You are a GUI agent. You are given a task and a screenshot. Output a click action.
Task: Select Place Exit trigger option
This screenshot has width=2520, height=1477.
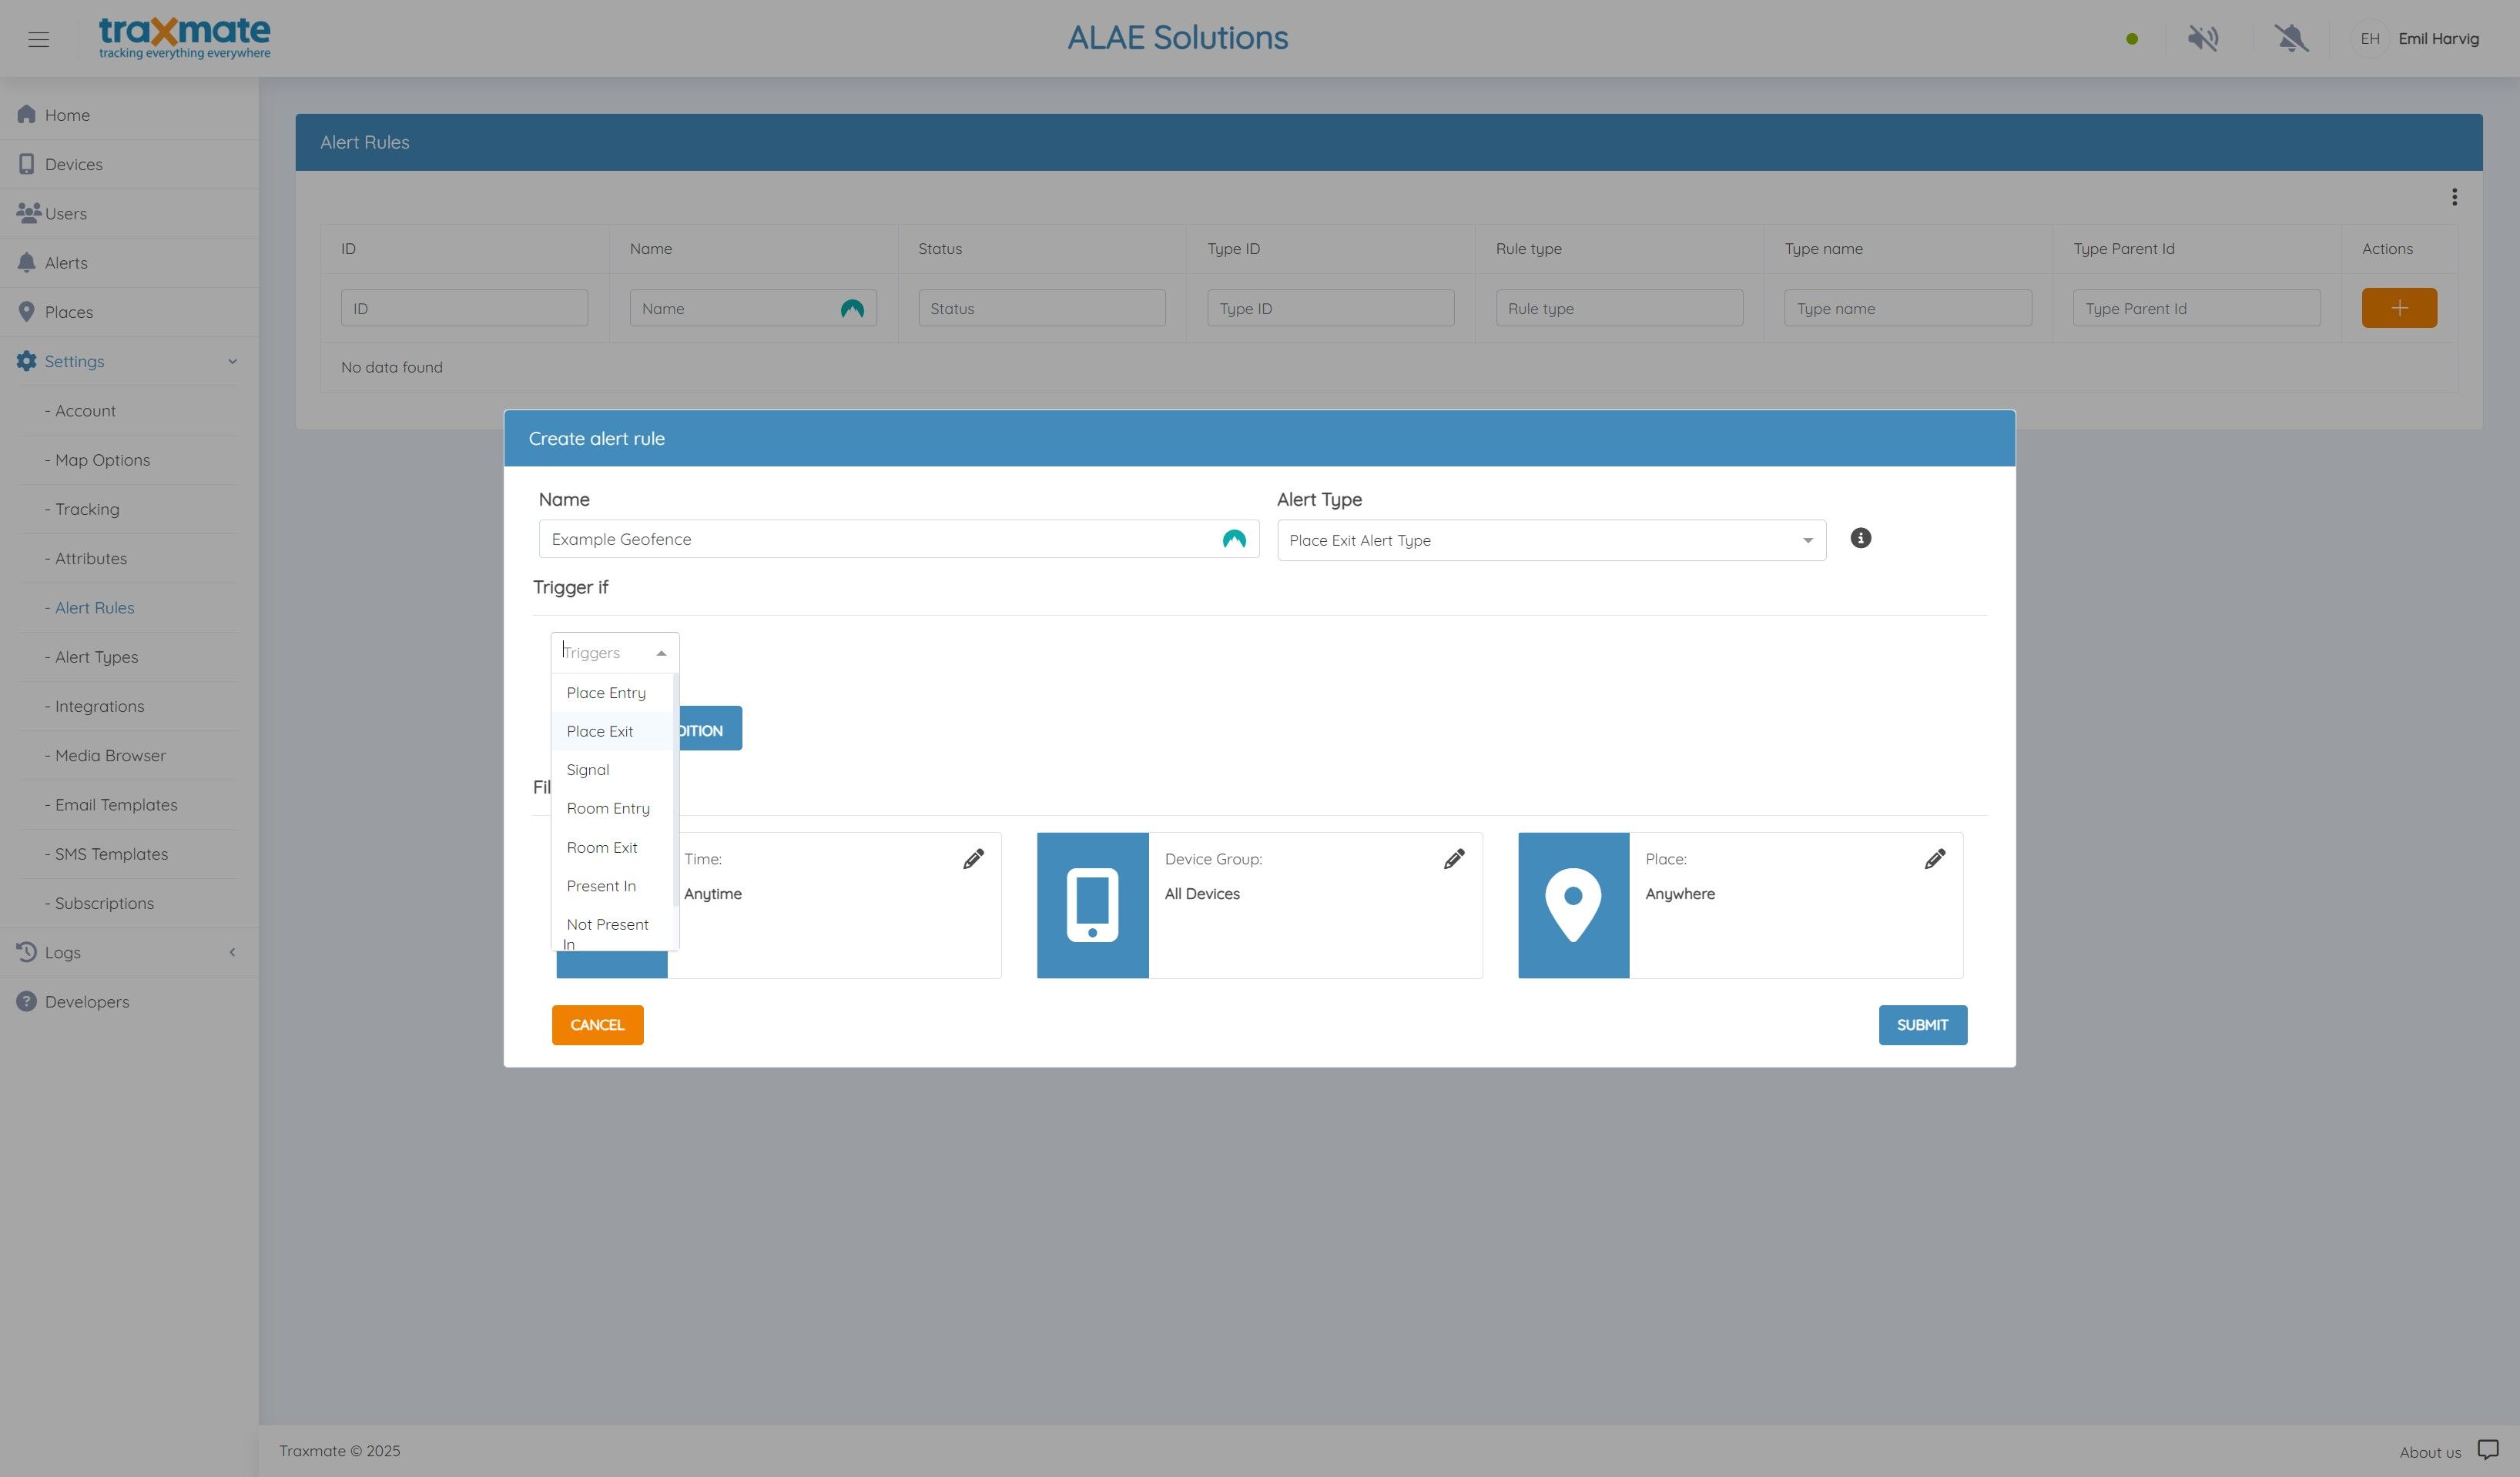coord(600,731)
